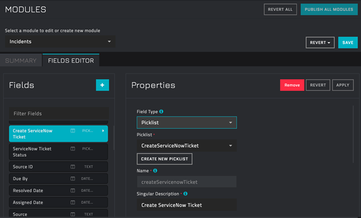The image size is (361, 218).
Task: Save the module with SAVE button
Action: point(348,43)
